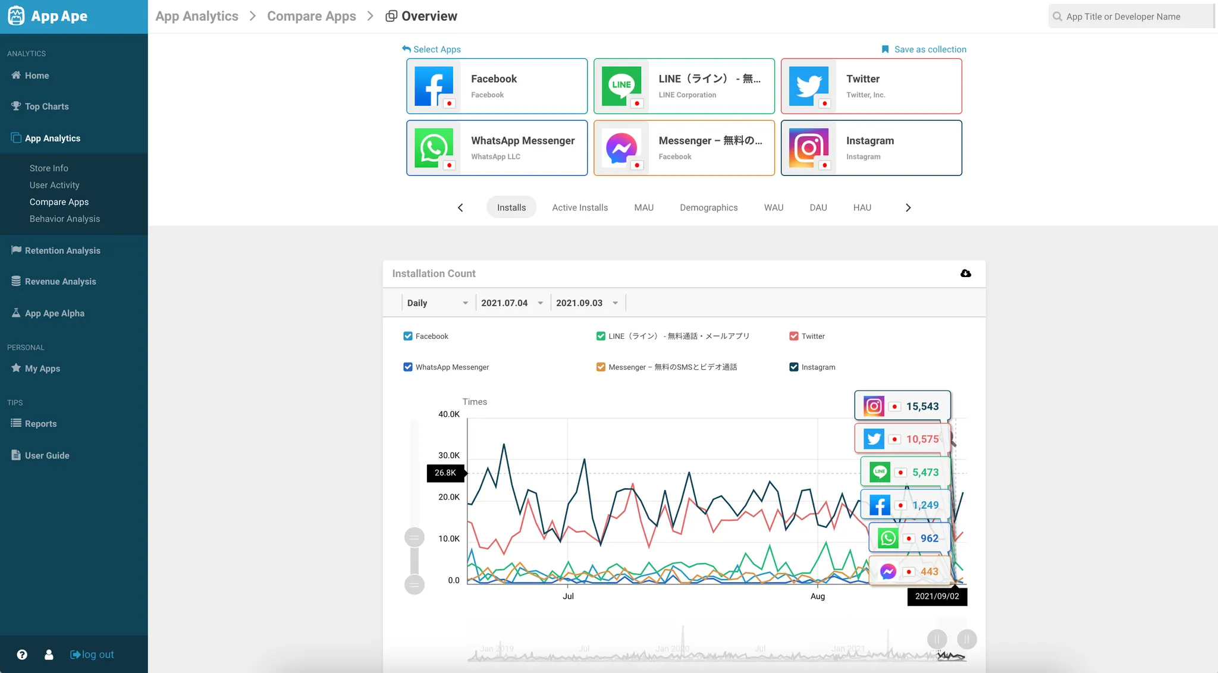Open the Daily interval dropdown
1218x673 pixels.
point(437,303)
